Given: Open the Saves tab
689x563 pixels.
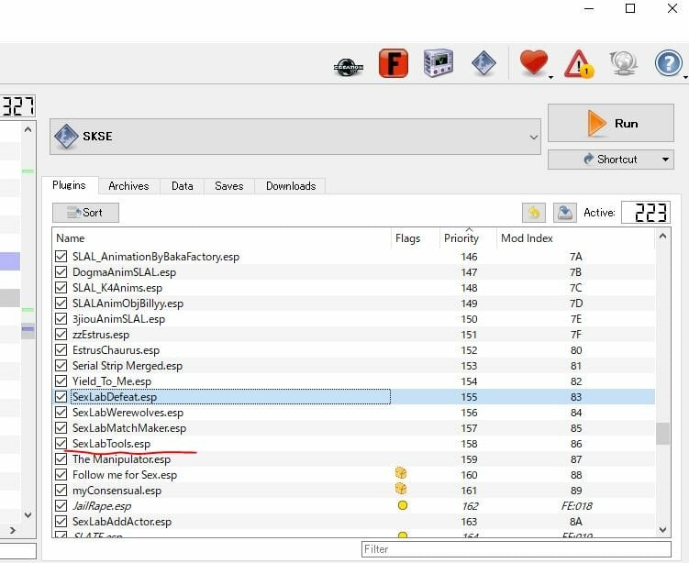Looking at the screenshot, I should (229, 186).
